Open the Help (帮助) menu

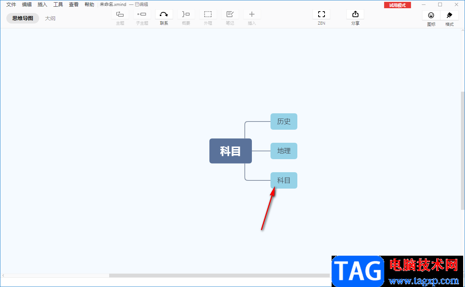point(89,4)
